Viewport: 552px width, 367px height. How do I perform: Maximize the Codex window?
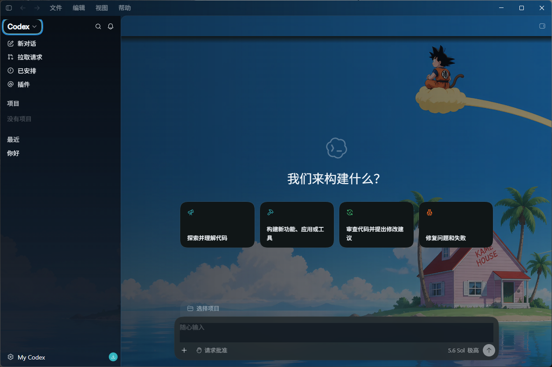click(522, 8)
